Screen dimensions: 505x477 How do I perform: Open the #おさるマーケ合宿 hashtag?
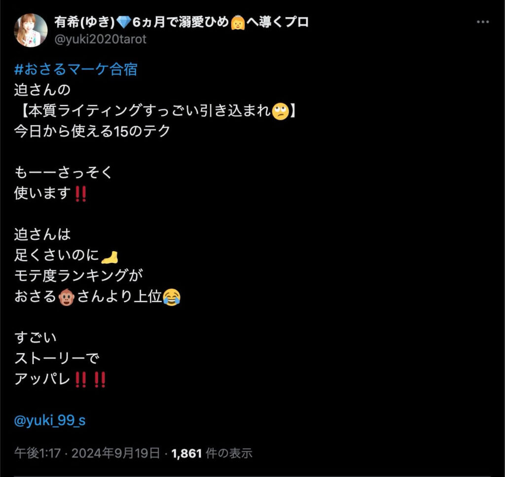coord(76,69)
